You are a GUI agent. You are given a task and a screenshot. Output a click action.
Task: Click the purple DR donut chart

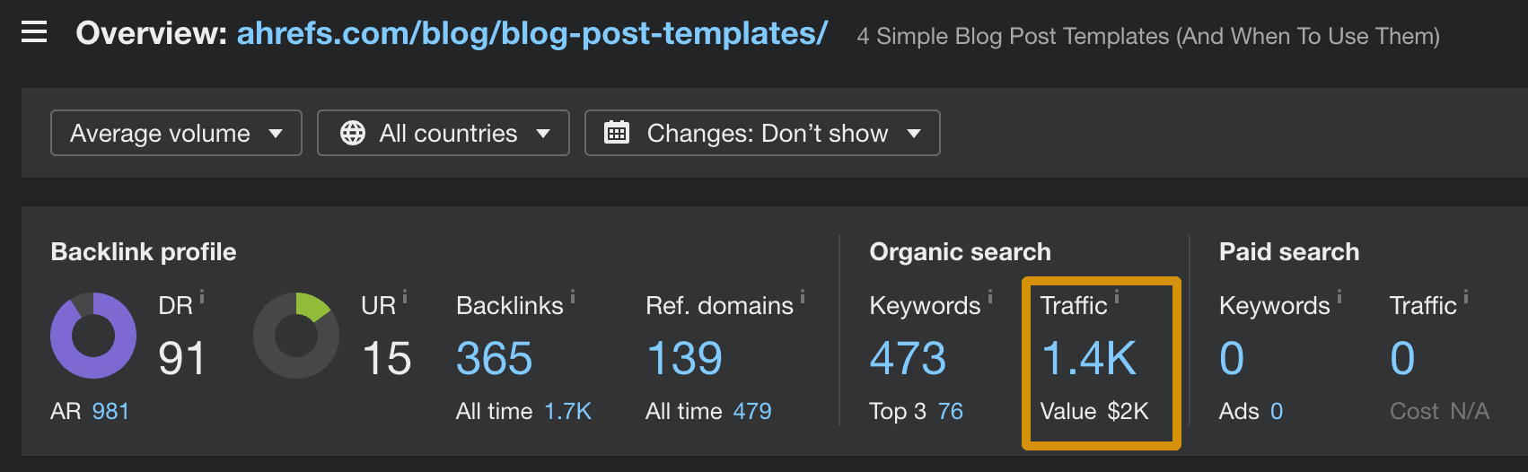point(93,336)
